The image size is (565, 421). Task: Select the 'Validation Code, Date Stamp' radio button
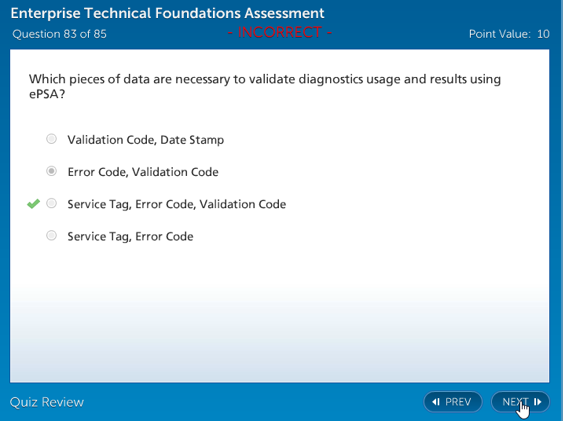52,139
